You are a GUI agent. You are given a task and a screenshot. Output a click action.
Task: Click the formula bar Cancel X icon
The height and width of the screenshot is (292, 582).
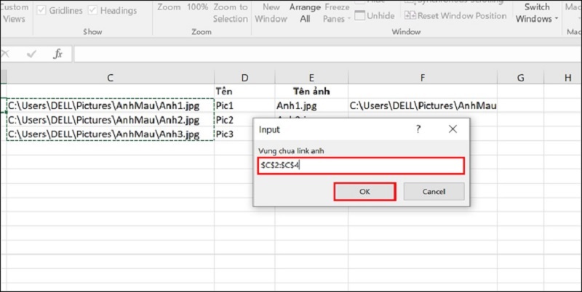6,54
